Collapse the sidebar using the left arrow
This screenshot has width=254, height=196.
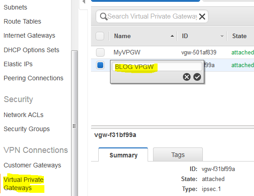point(84,2)
